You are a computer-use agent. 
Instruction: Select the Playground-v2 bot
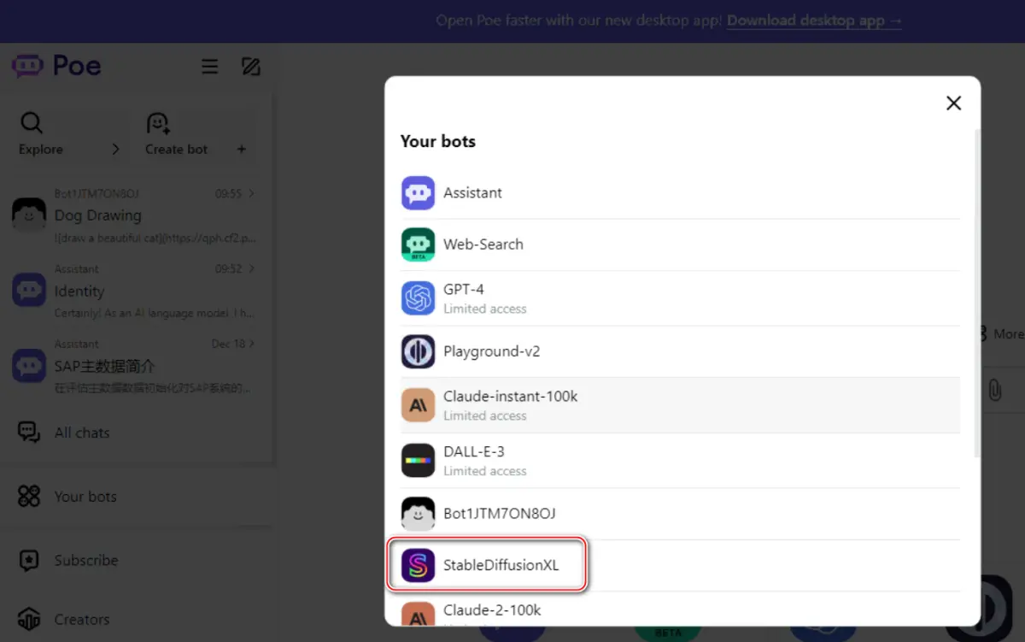point(680,351)
